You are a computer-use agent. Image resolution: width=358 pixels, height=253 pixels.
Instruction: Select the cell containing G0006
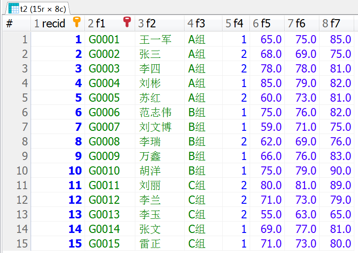coord(104,113)
